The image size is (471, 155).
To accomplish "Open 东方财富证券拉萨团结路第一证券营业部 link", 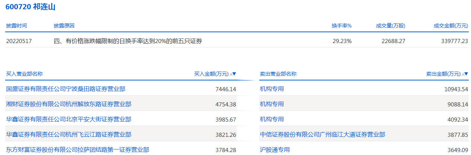I will coord(77,150).
